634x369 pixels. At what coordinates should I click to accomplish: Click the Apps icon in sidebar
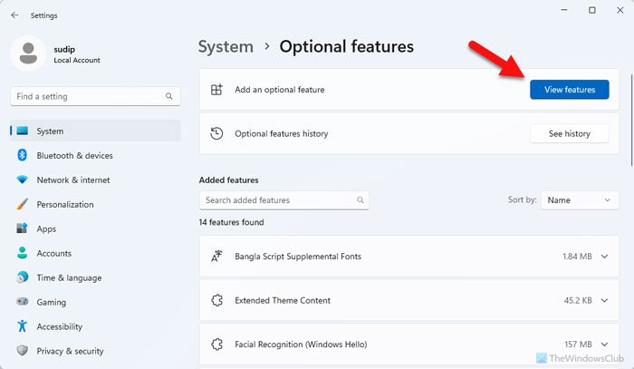tap(23, 228)
